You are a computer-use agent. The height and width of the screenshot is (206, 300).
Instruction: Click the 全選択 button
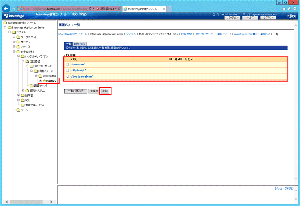point(94,91)
